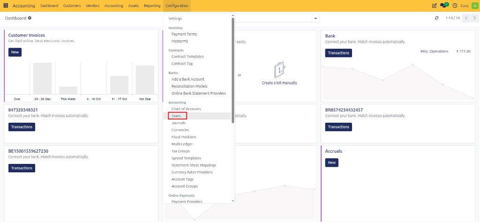
Task: Open the BE15001559627230 journal title
Action: (x=28, y=151)
